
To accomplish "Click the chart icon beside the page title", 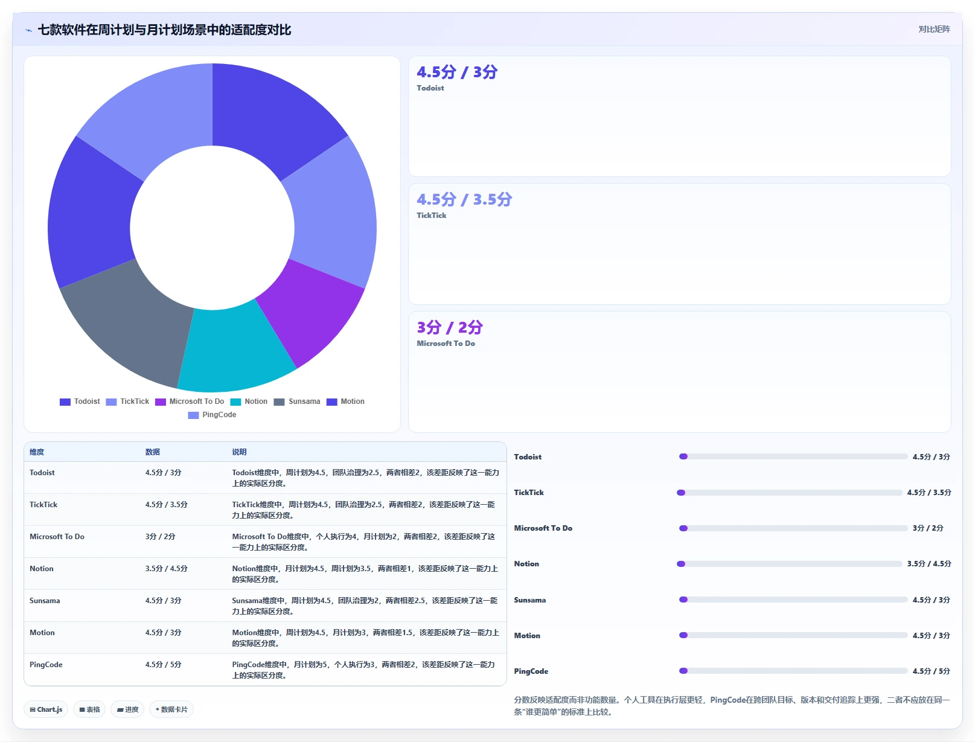I will coord(28,30).
